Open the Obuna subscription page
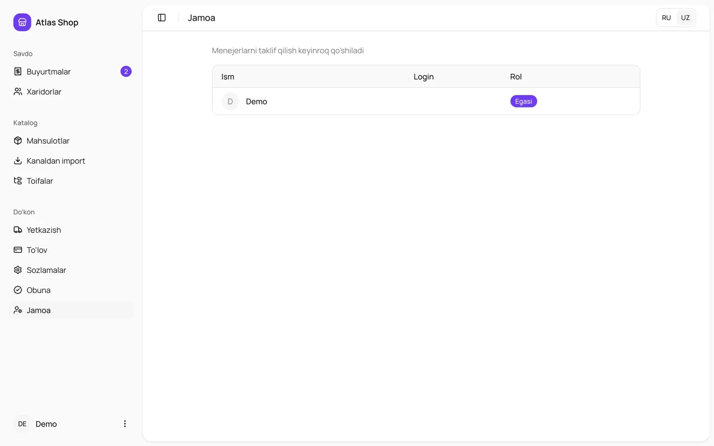 71,290
